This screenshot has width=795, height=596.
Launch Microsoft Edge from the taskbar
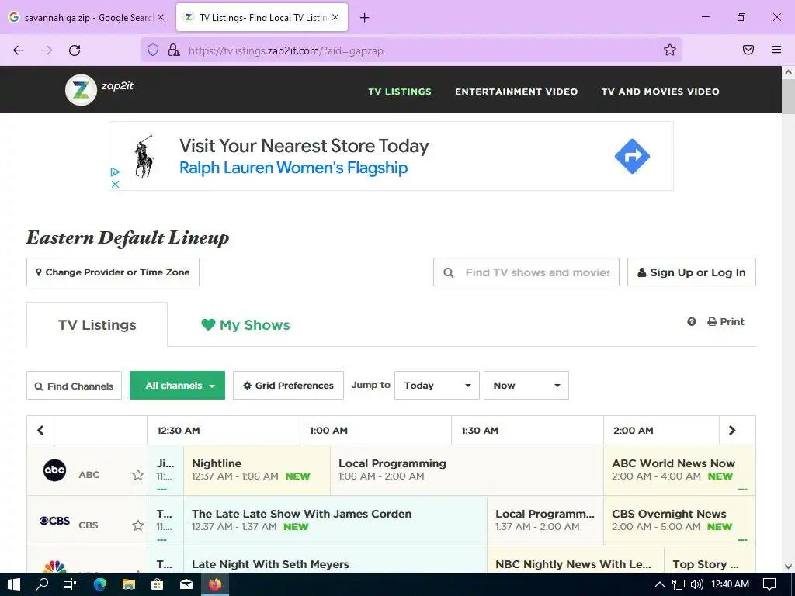[100, 584]
